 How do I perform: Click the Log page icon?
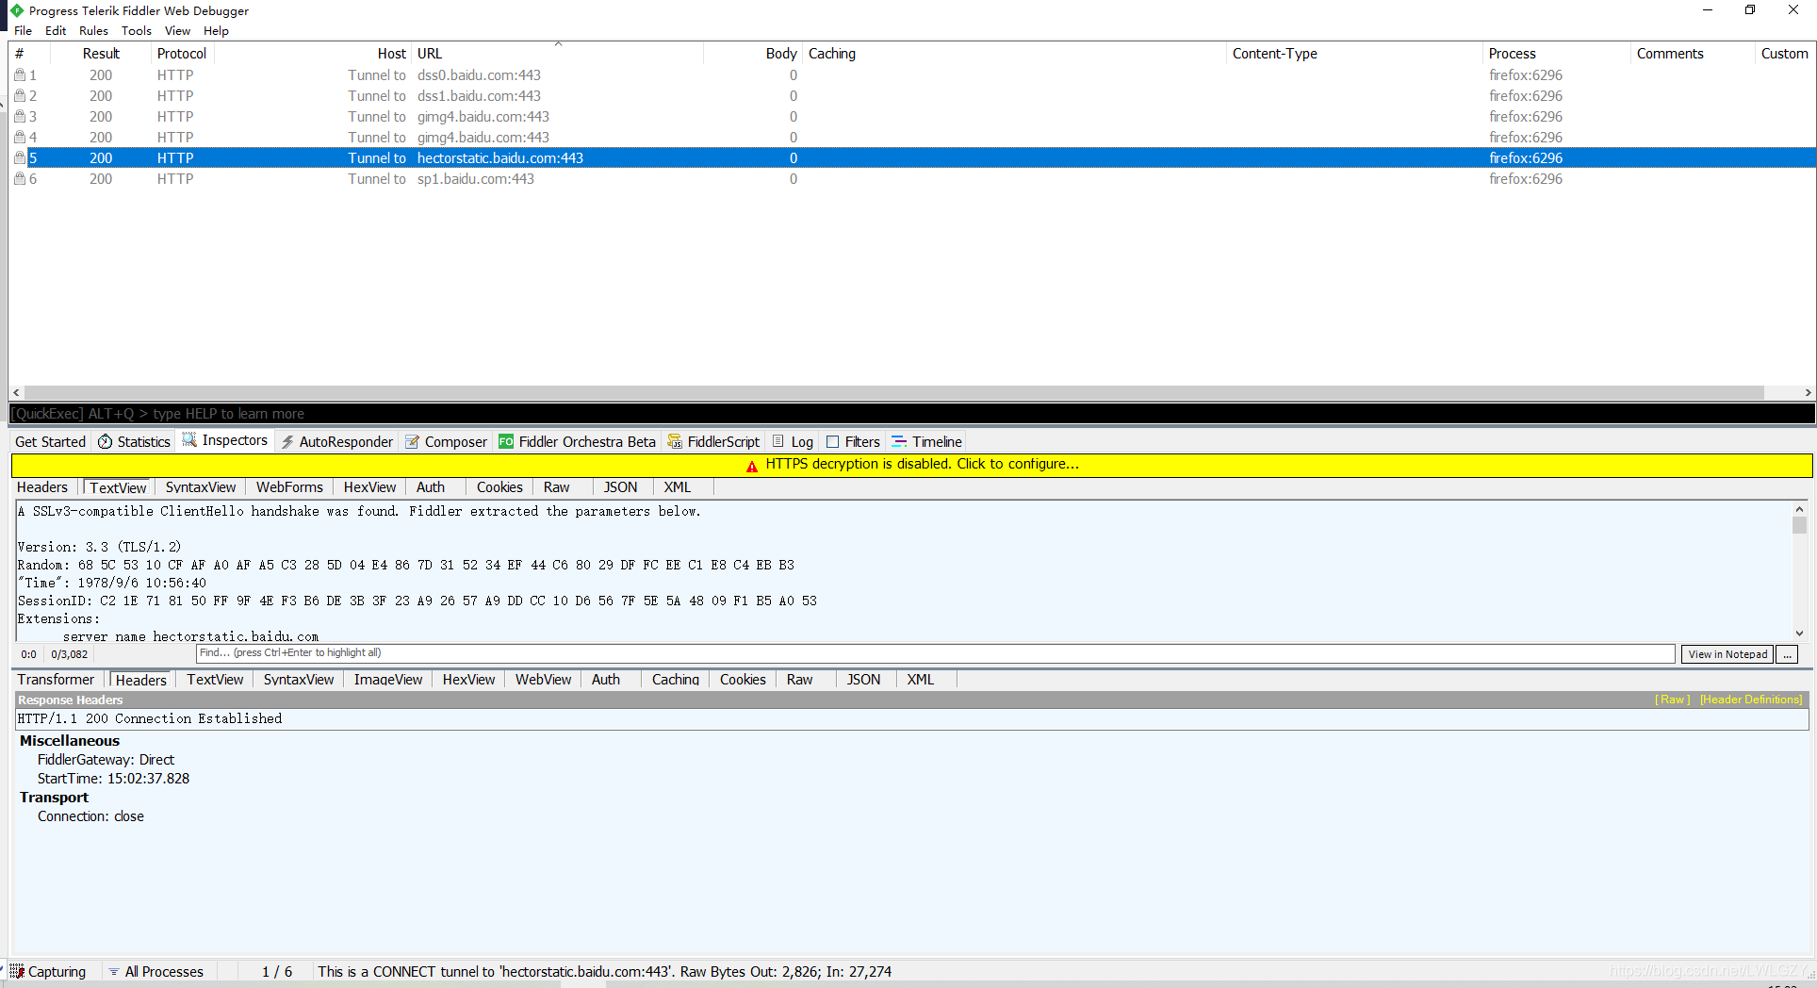pos(778,441)
